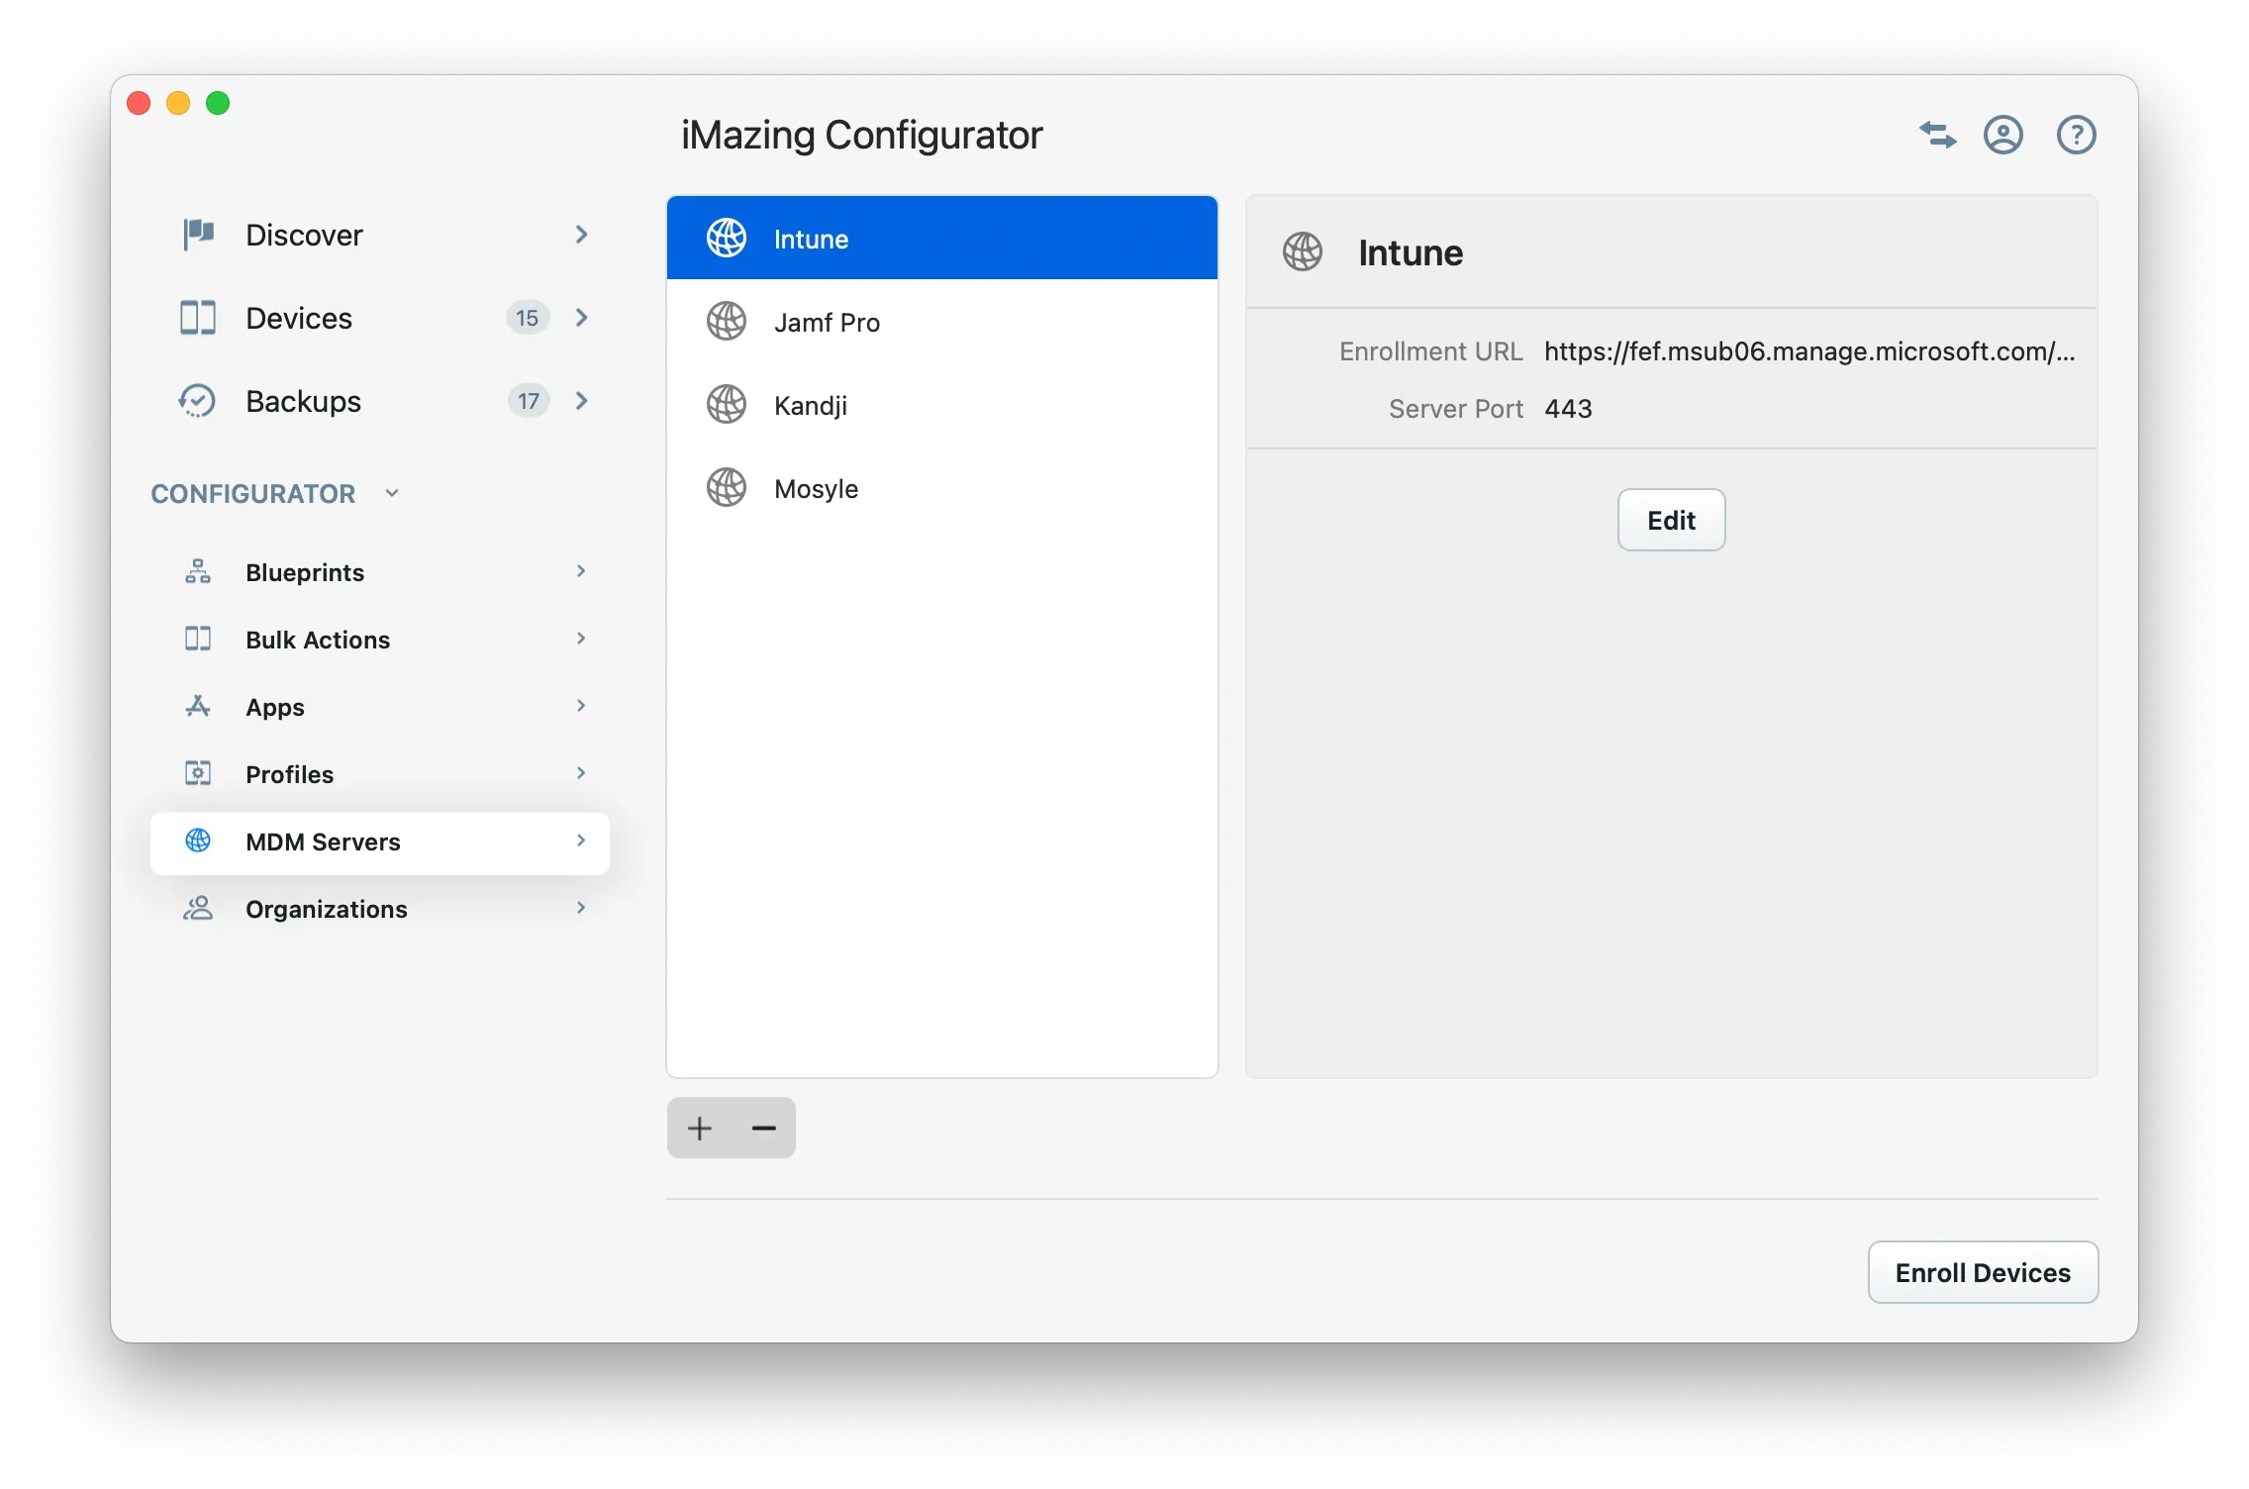Click the transfer arrows icon
Screen dimensions: 2249x1489
[1936, 135]
